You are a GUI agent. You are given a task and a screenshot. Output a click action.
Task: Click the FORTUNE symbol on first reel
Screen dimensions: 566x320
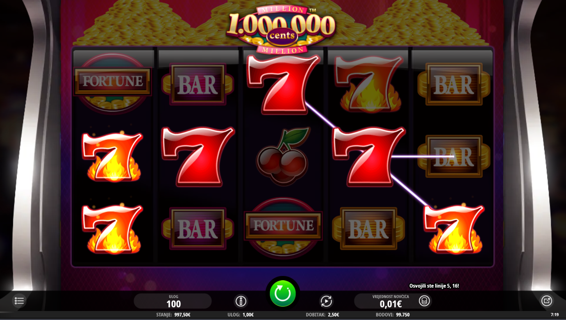tap(112, 81)
